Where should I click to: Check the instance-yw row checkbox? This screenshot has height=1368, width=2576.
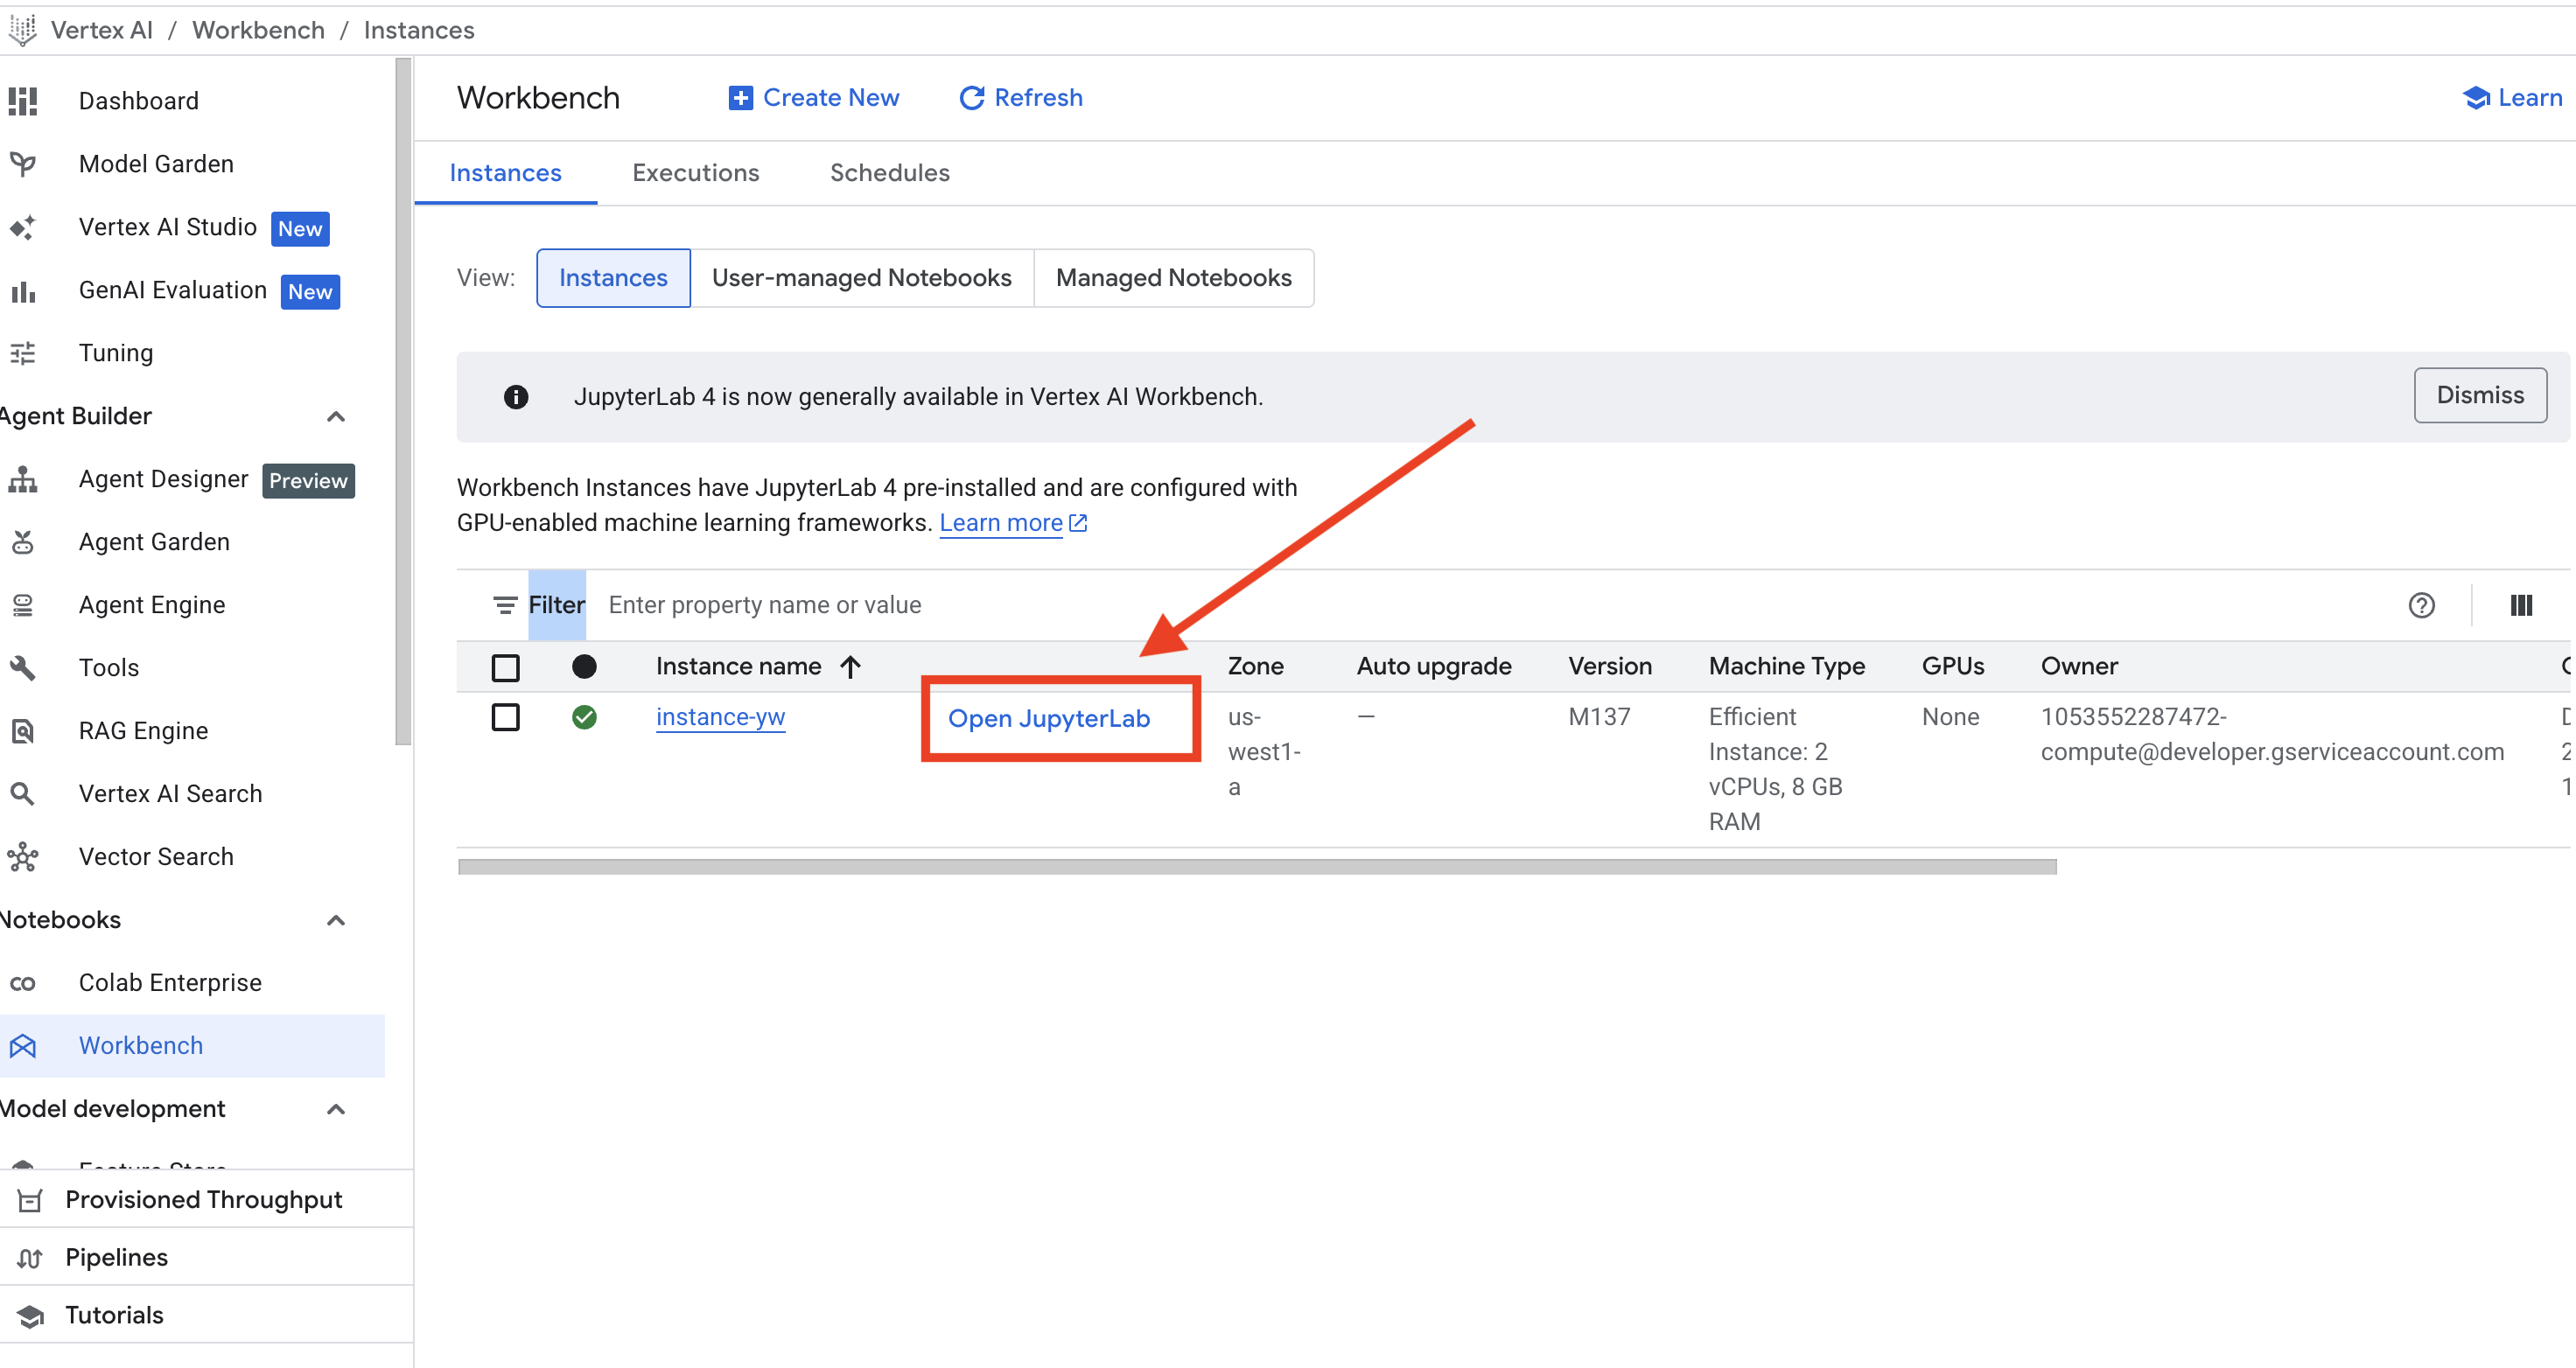pyautogui.click(x=506, y=717)
